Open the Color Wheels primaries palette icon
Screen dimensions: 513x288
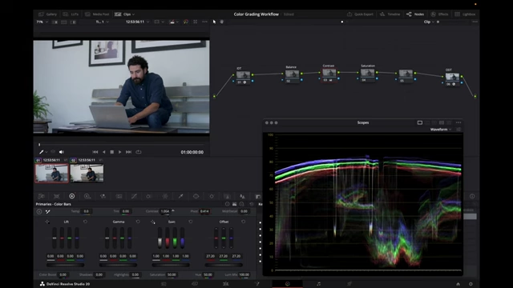click(x=71, y=196)
